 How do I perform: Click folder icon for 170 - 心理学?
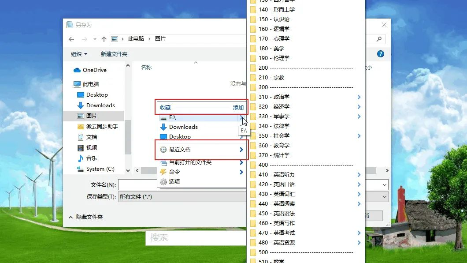253,39
